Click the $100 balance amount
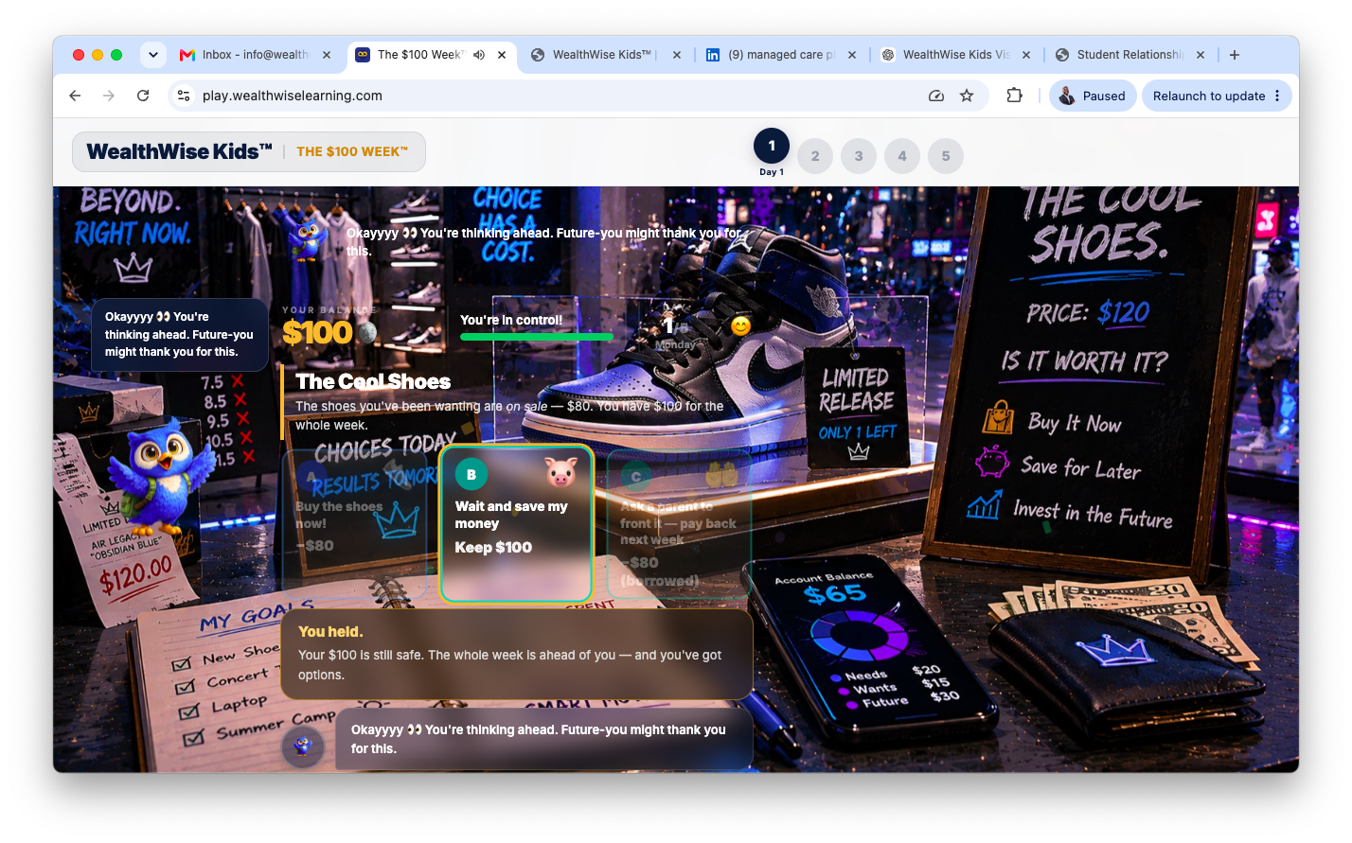 pos(318,332)
